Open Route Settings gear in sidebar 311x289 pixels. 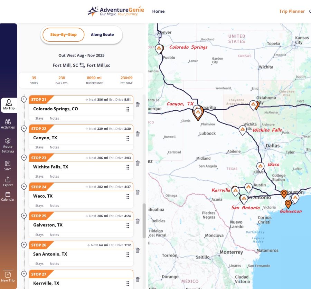coord(8,145)
